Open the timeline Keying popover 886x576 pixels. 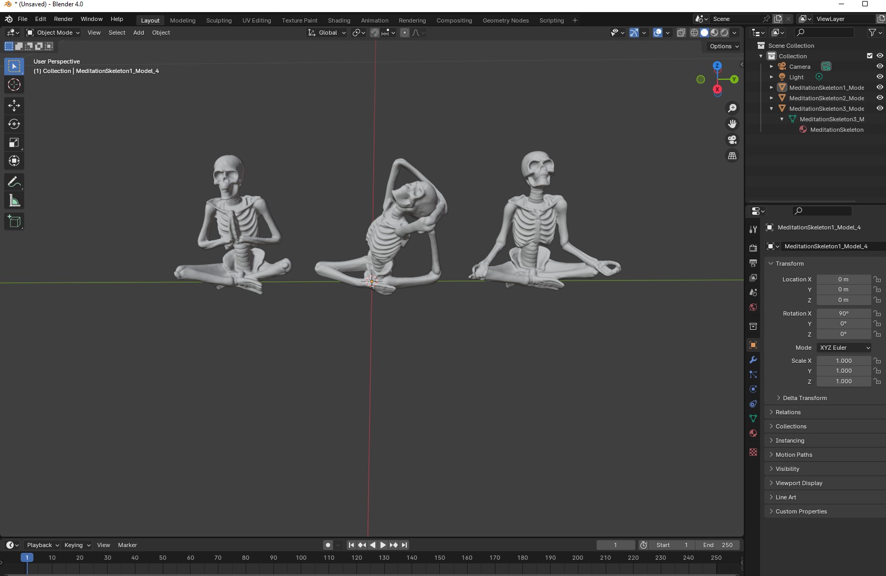click(77, 545)
